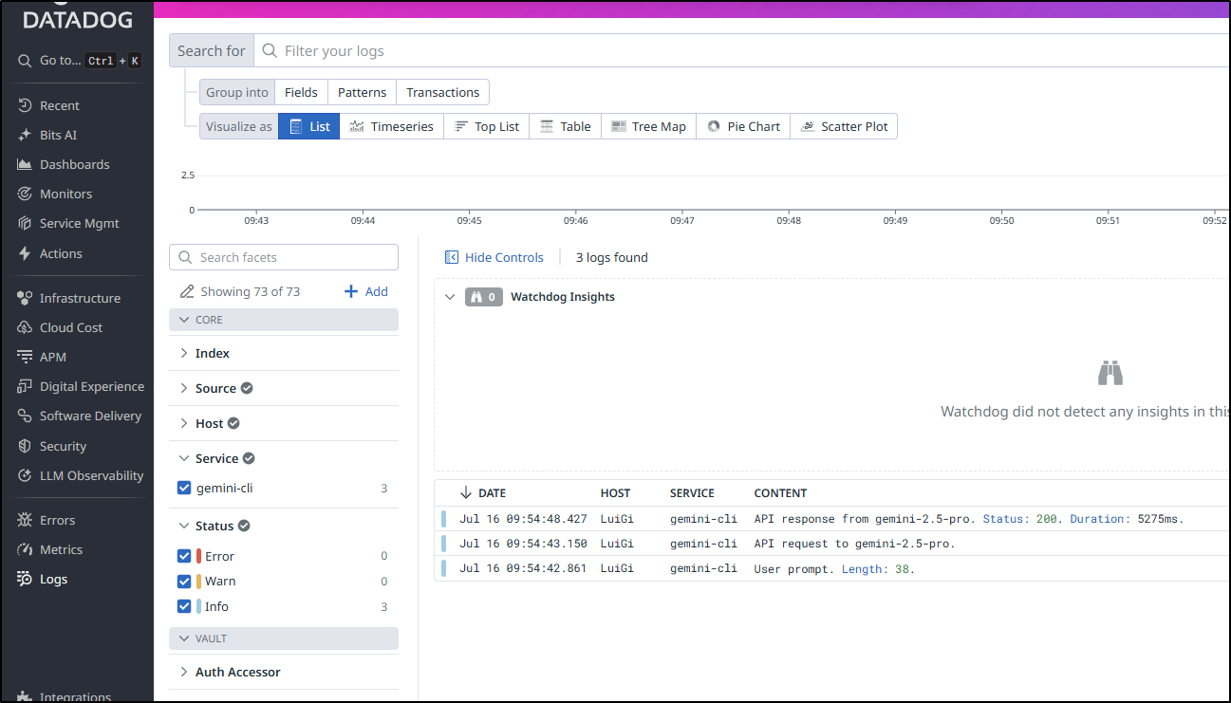1231x703 pixels.
Task: Open APM in the sidebar
Action: [x=52, y=357]
